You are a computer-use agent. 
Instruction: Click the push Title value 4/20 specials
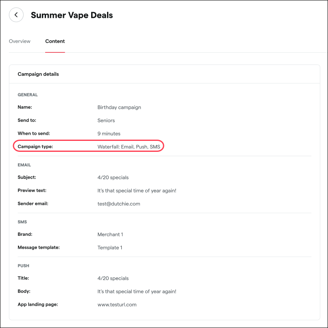point(113,278)
